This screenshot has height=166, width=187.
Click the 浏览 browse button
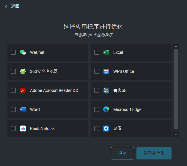pyautogui.click(x=122, y=153)
